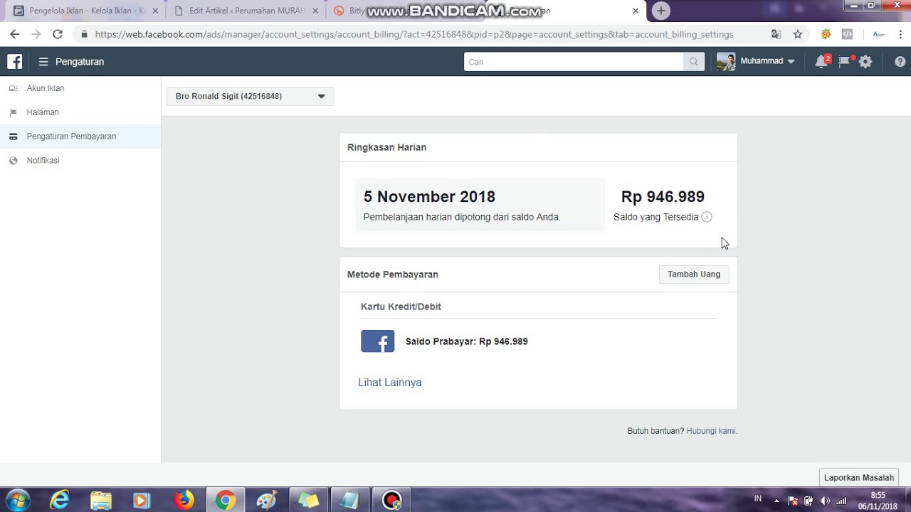911x512 pixels.
Task: Click the third toolbar extension icon
Action: tap(879, 34)
